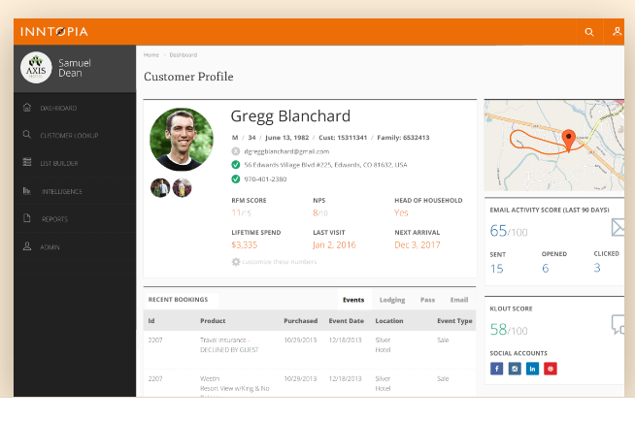Viewport: 635px width, 421px height.
Task: Click the 58/100 Klout score value
Action: (x=509, y=330)
